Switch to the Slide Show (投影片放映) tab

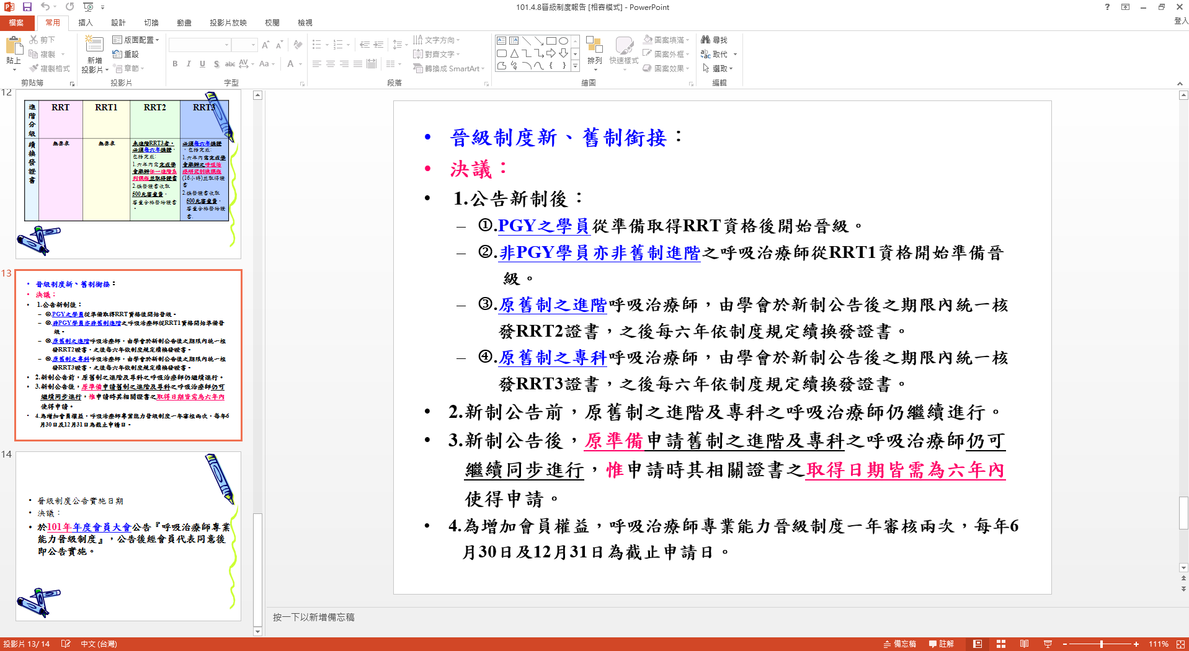tap(228, 23)
